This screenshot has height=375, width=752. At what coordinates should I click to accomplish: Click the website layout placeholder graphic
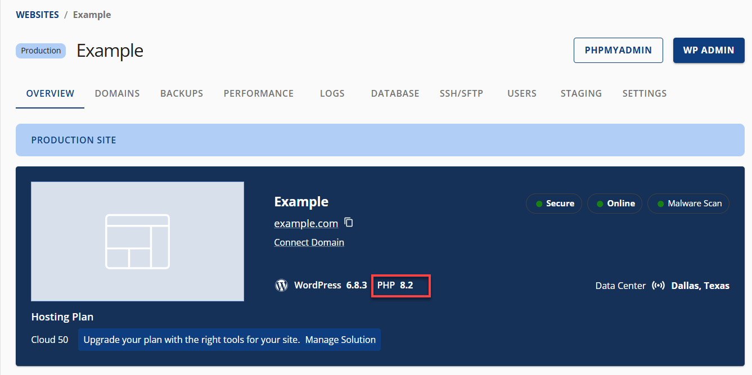pyautogui.click(x=137, y=241)
